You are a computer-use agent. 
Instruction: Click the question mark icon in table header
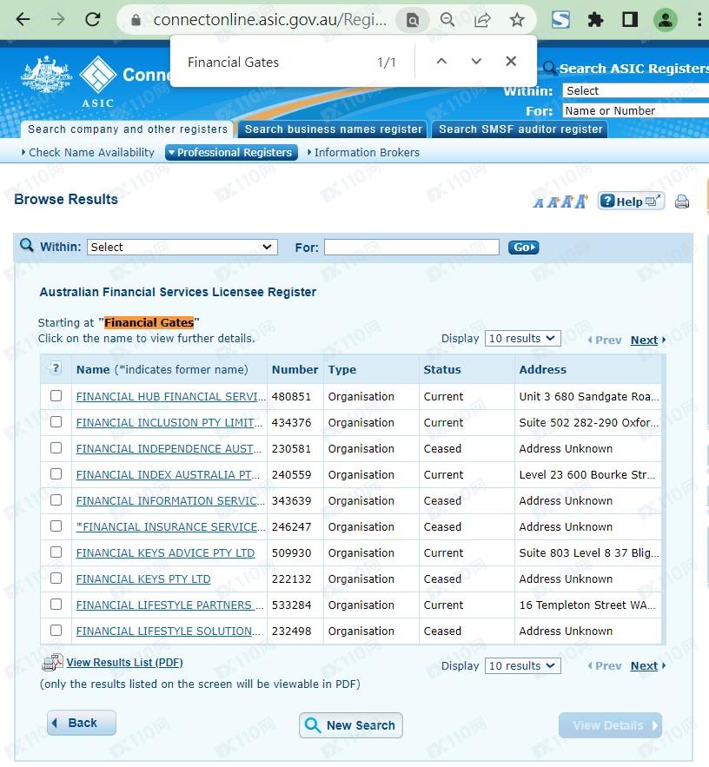(56, 367)
